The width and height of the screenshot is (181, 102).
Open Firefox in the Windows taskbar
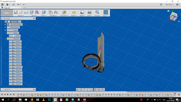coord(32,99)
